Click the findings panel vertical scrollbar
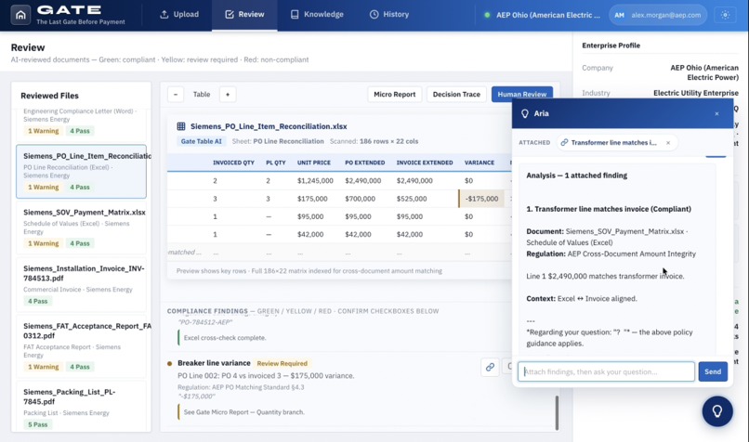Viewport: 749px width, 442px height. pos(557,413)
